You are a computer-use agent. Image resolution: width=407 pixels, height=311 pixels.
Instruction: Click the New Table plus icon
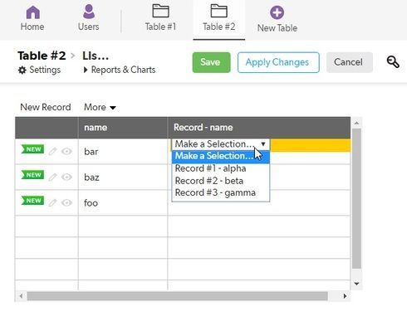pyautogui.click(x=277, y=12)
